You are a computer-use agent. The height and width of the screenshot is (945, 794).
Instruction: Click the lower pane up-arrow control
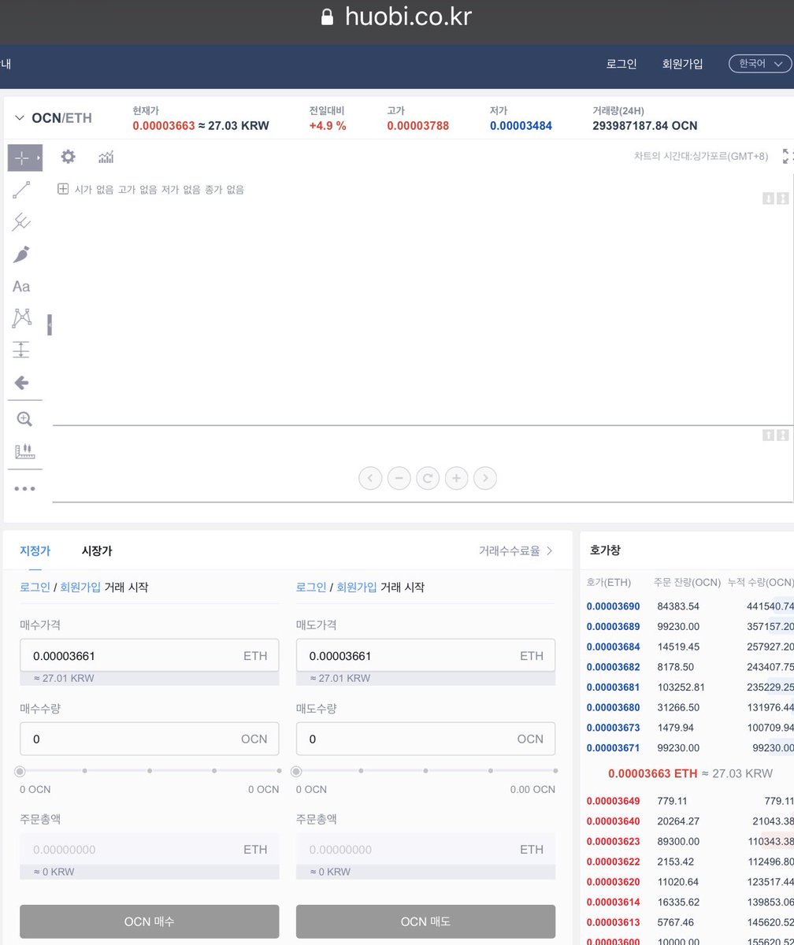pyautogui.click(x=768, y=435)
